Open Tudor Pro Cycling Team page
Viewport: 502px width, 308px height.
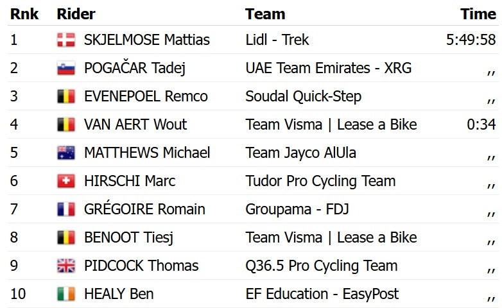coord(320,181)
